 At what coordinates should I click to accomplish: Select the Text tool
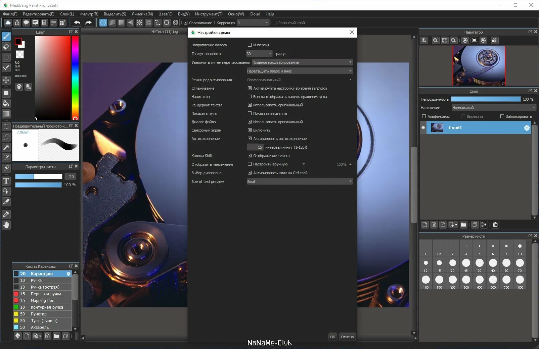pos(6,181)
